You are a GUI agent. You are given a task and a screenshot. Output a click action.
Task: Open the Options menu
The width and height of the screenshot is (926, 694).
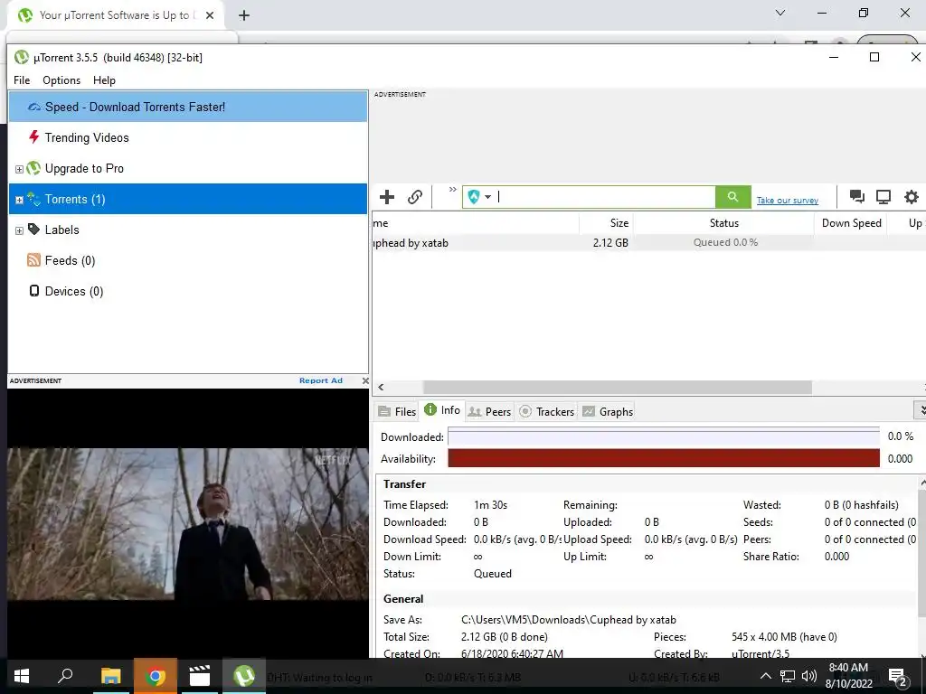(x=61, y=80)
